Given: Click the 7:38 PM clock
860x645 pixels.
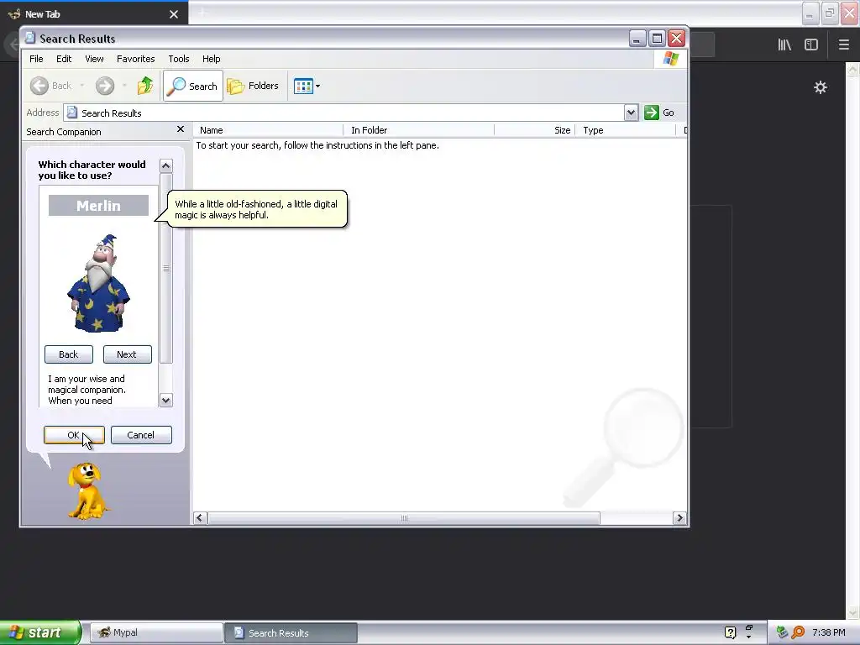Looking at the screenshot, I should [829, 632].
